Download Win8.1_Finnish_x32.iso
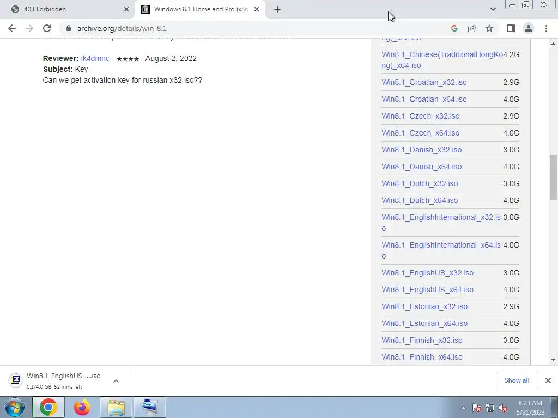Image resolution: width=558 pixels, height=418 pixels. (422, 340)
